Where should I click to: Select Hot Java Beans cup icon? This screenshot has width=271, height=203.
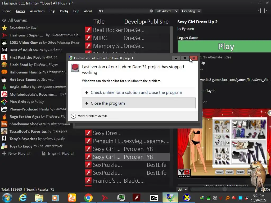click(x=4, y=80)
